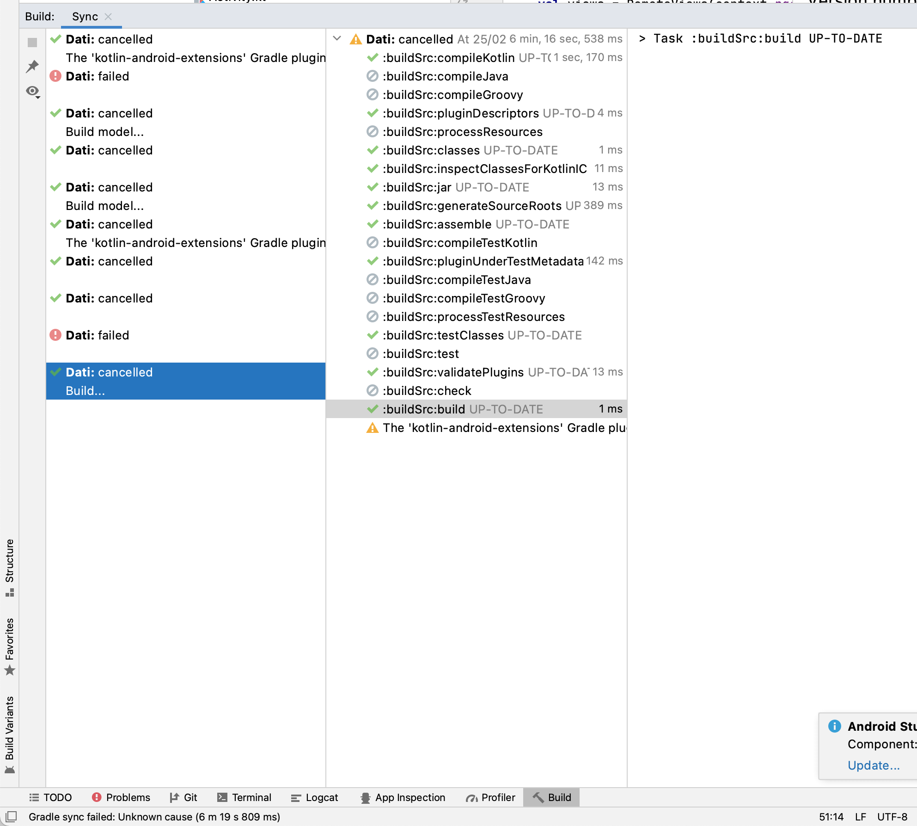Image resolution: width=917 pixels, height=826 pixels.
Task: Close the Sync tab
Action: (108, 17)
